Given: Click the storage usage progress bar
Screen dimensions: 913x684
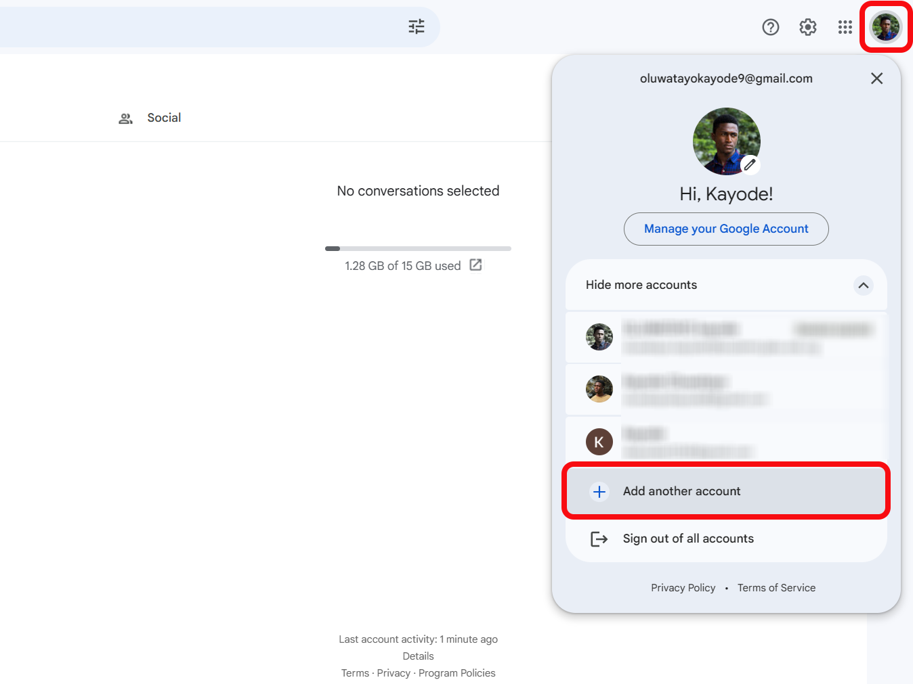Looking at the screenshot, I should point(418,248).
